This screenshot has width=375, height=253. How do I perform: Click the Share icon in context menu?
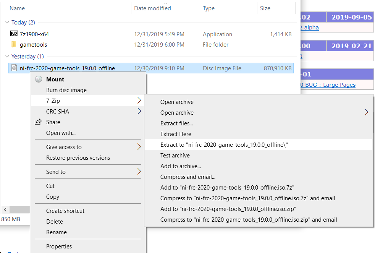point(38,122)
